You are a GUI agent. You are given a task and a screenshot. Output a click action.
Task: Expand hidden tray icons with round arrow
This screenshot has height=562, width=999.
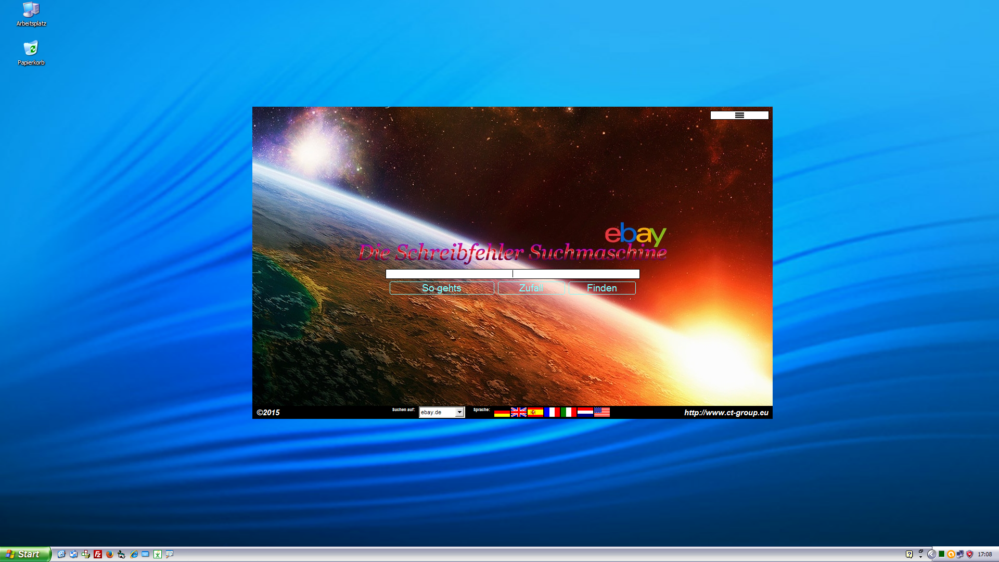tap(932, 554)
